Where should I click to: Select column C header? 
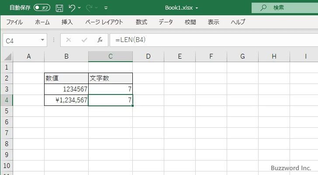coord(111,56)
